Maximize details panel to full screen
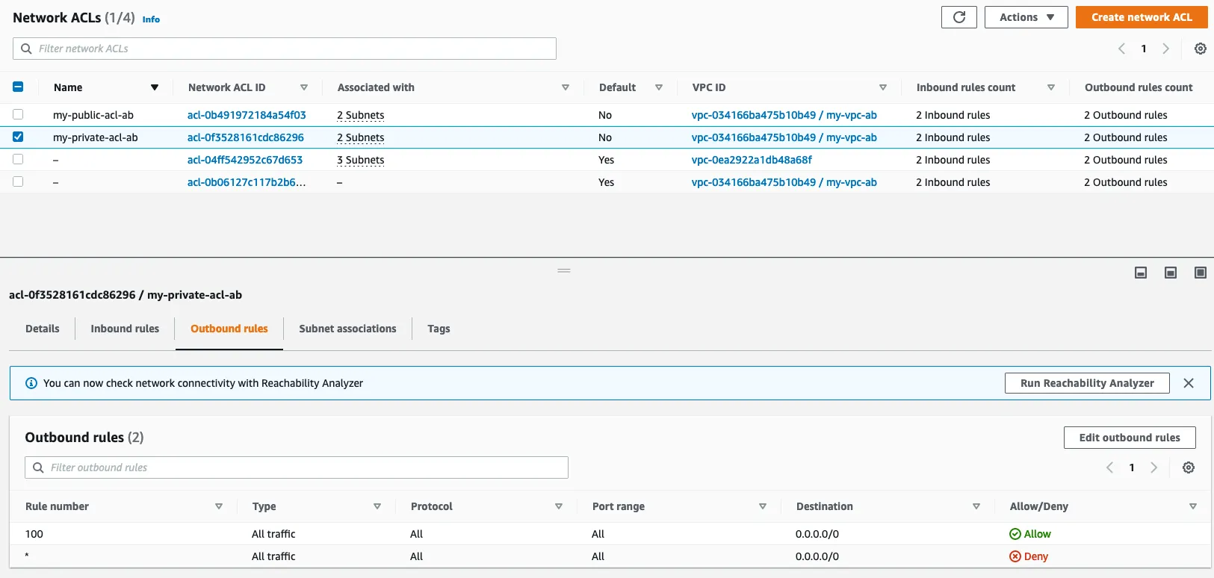Image resolution: width=1214 pixels, height=578 pixels. [1200, 273]
